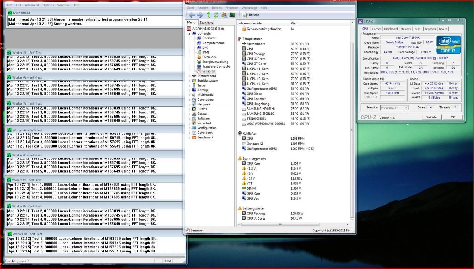This screenshot has height=269, width=474.
Task: Click the users icon in AIDA64 toolbar
Action: click(x=224, y=15)
